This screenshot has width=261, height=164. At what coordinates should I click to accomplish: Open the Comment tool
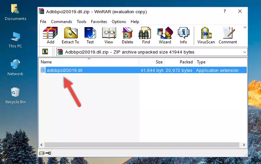[x=228, y=35]
